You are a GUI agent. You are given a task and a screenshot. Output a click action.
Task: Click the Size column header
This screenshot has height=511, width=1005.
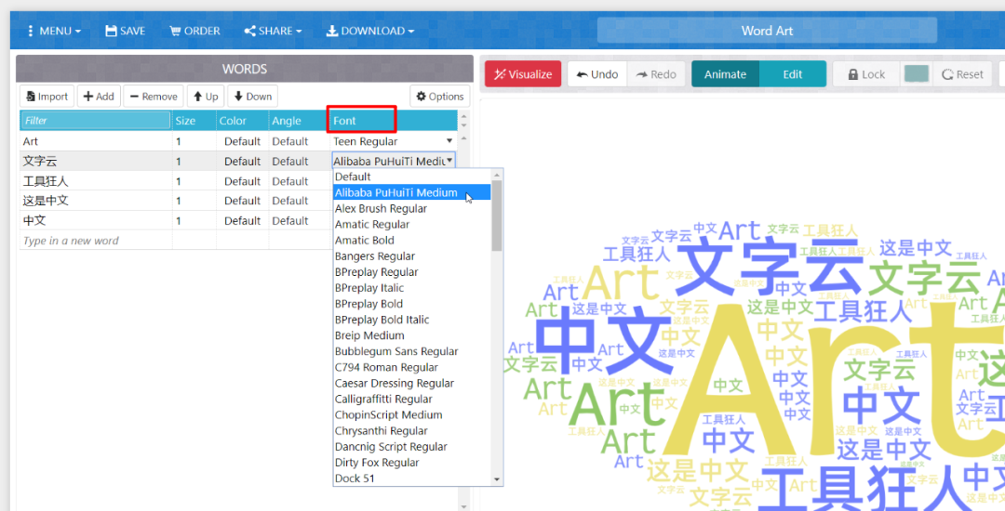(x=194, y=120)
